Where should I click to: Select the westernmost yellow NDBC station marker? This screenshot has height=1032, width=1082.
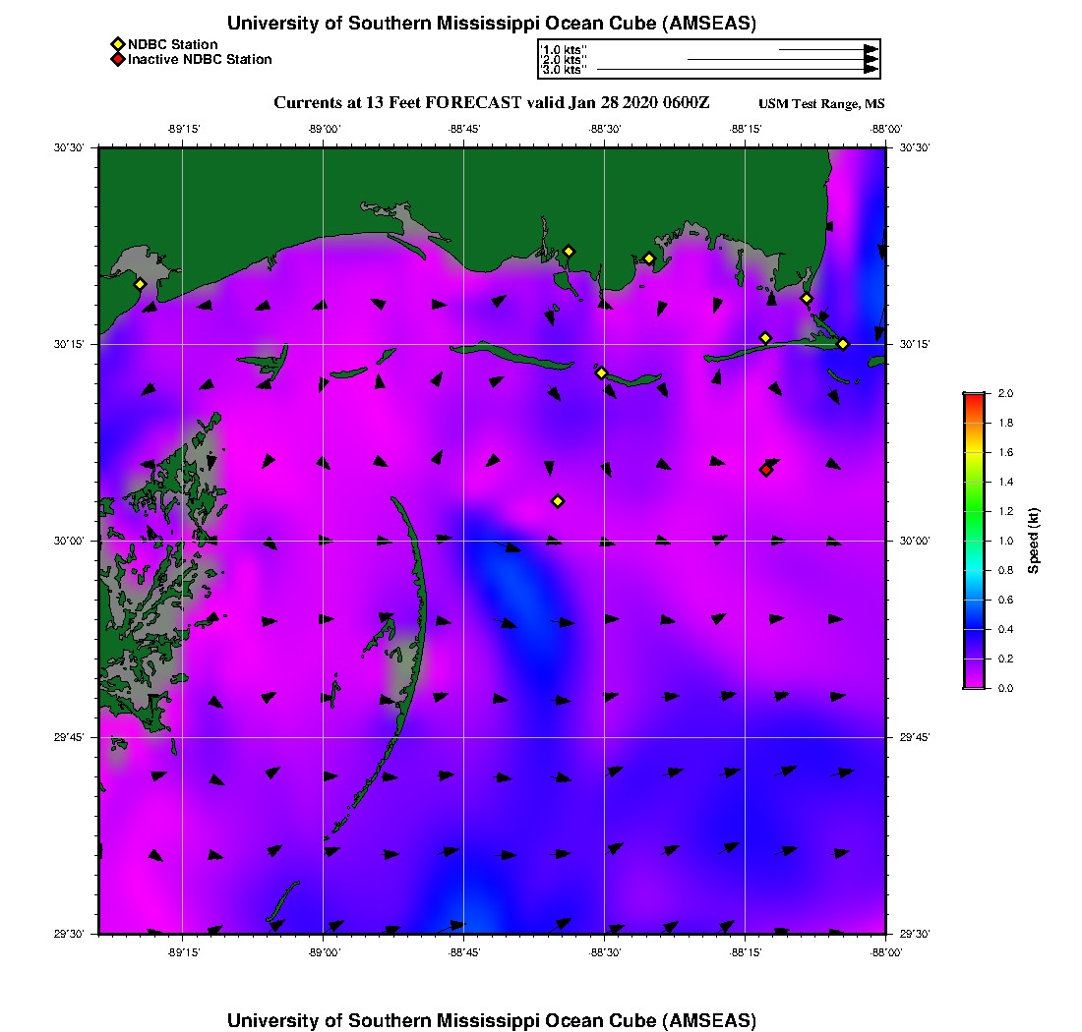140,284
